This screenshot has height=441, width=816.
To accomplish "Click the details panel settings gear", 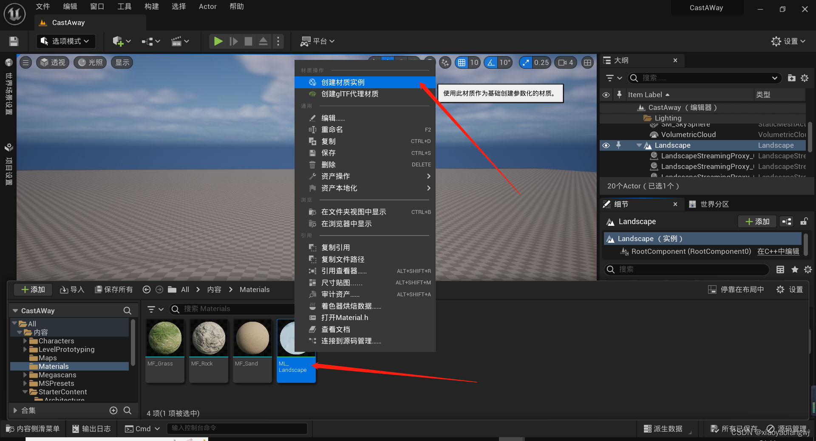I will pos(808,270).
